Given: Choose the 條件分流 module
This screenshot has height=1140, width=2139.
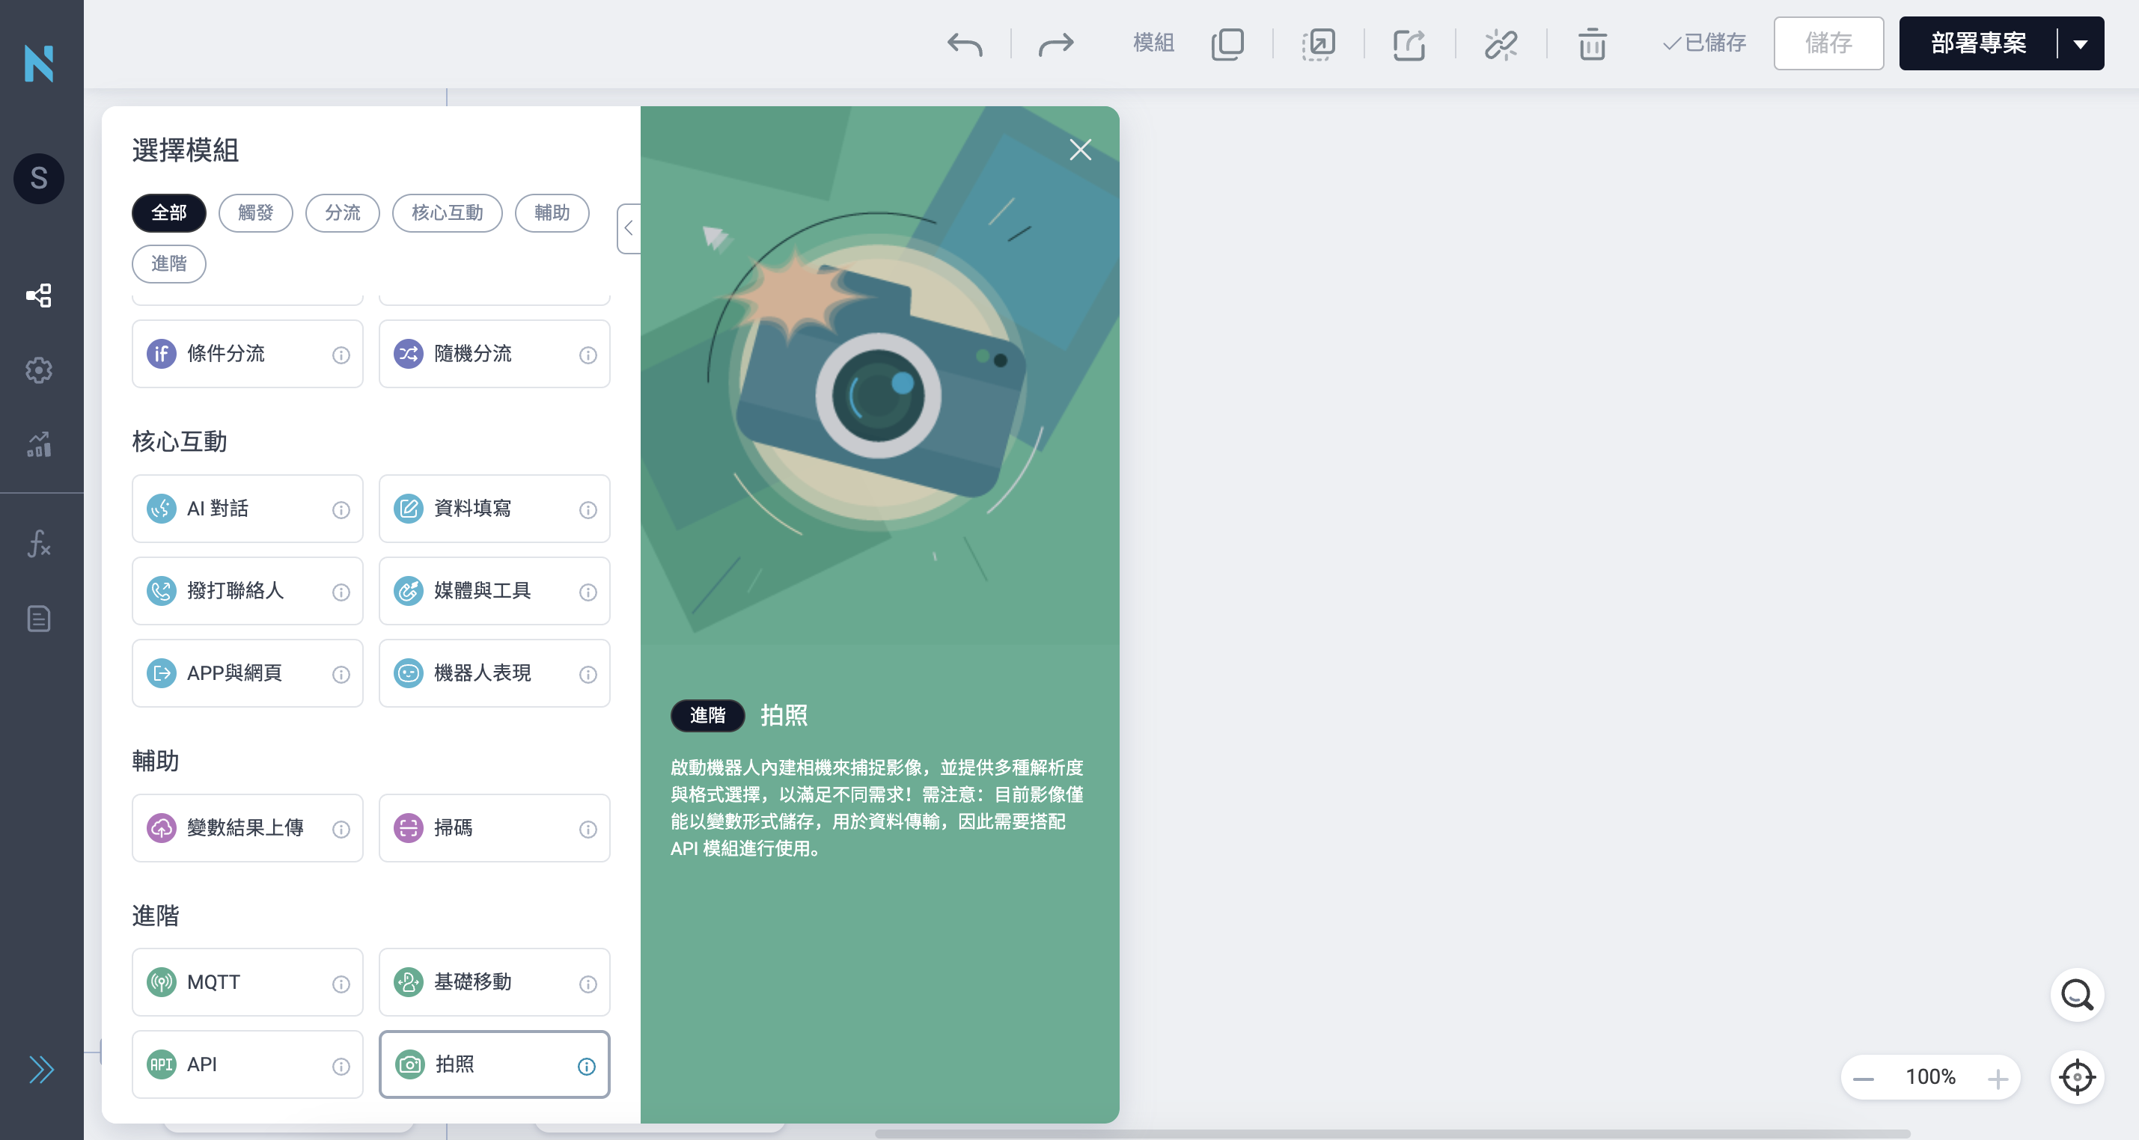Looking at the screenshot, I should (x=248, y=355).
